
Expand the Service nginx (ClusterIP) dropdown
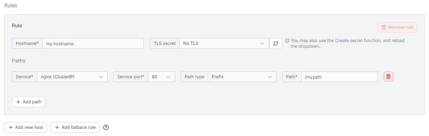click(x=72, y=77)
